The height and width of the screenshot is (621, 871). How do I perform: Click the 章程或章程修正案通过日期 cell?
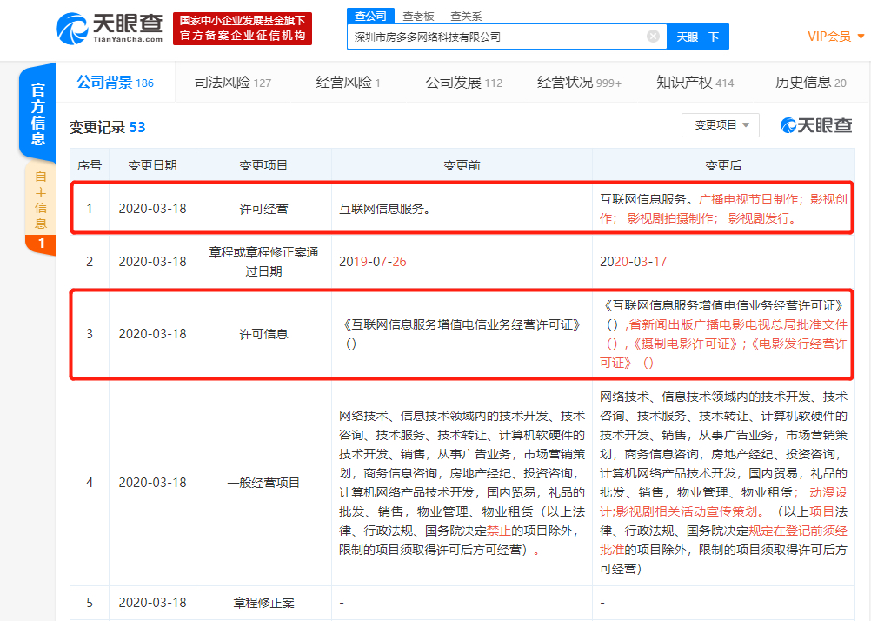pyautogui.click(x=263, y=261)
